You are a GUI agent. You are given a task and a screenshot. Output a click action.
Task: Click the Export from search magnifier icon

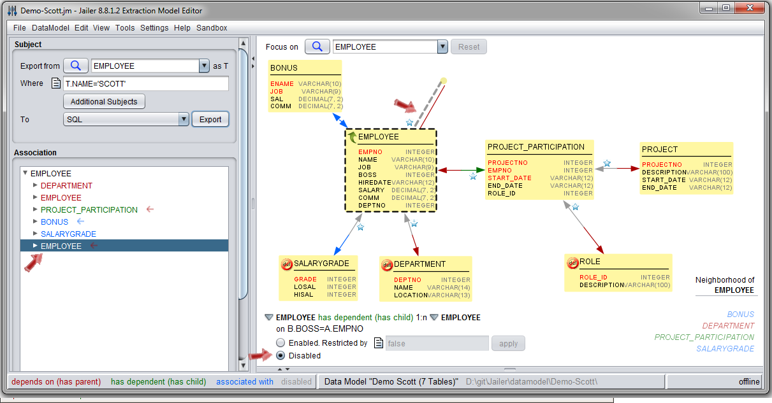point(75,66)
